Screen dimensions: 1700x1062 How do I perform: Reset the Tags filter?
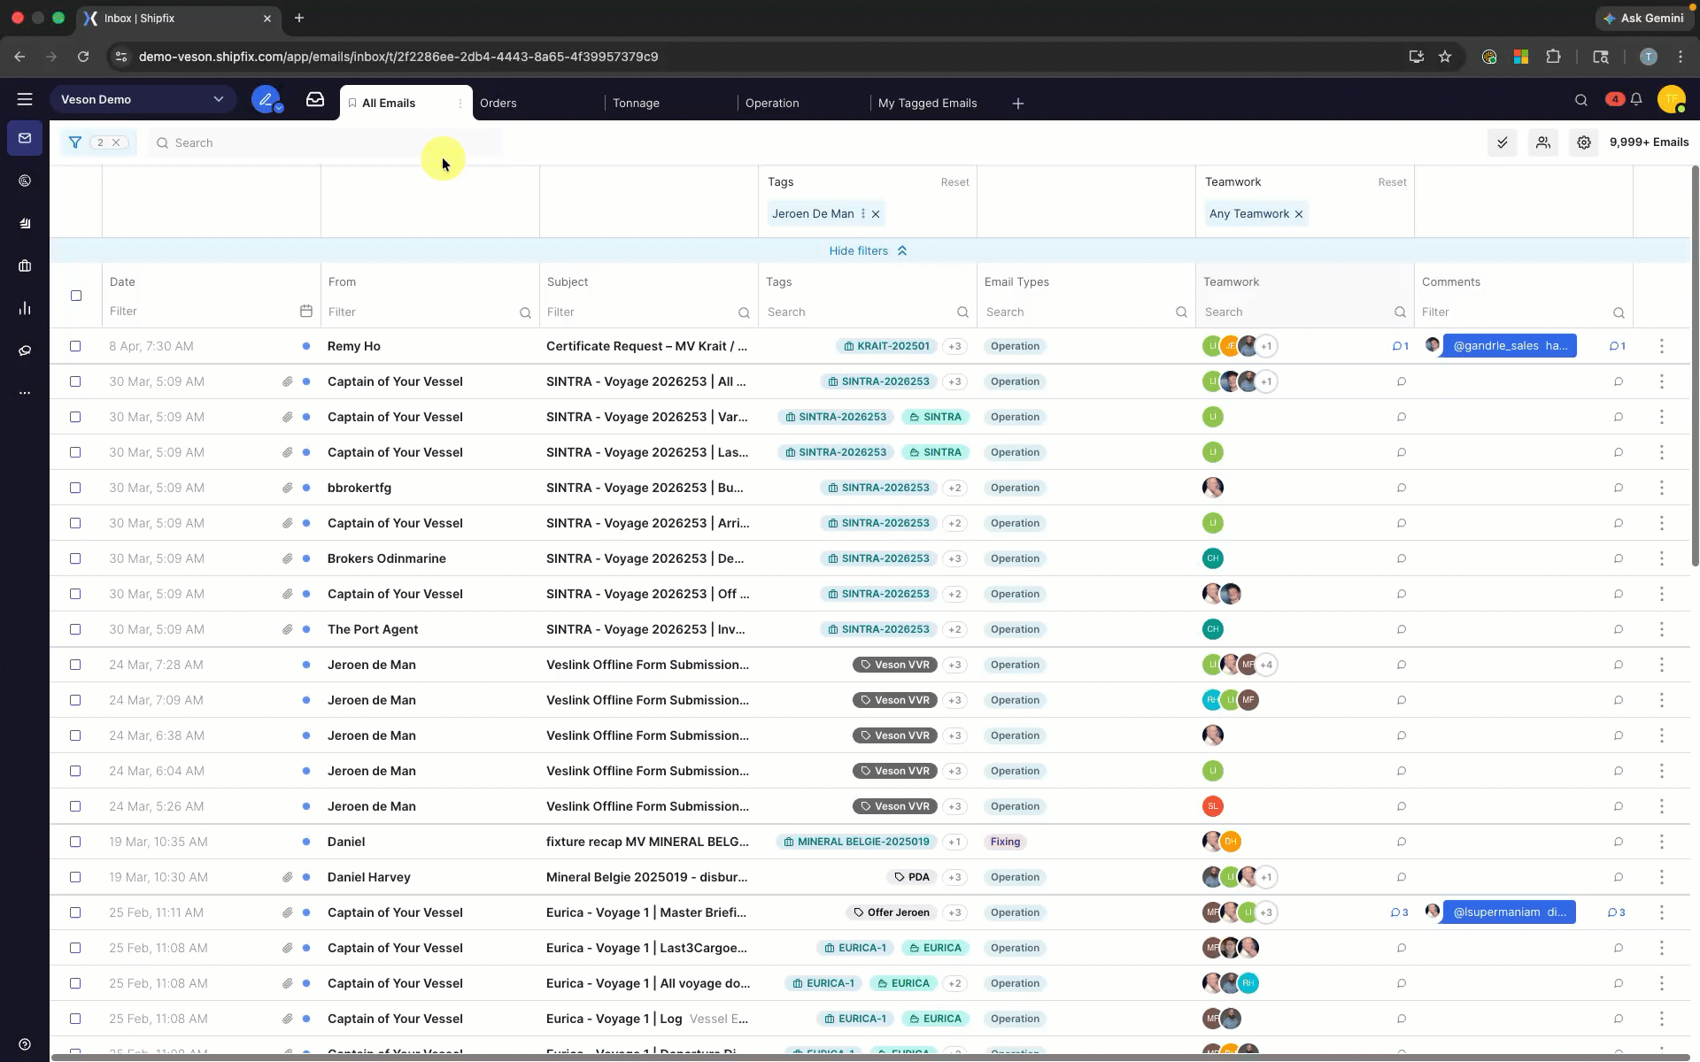coord(954,182)
